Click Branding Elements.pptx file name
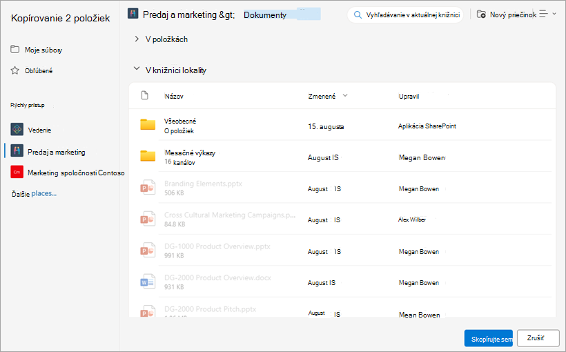The height and width of the screenshot is (352, 566). (203, 184)
